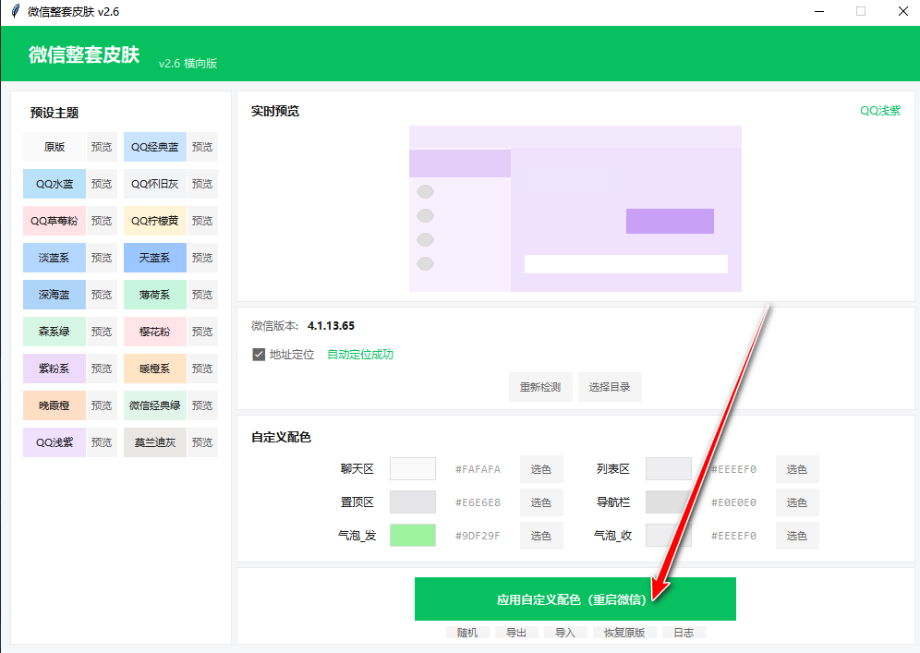This screenshot has height=653, width=920.
Task: Select the 原版 preset theme
Action: [x=54, y=147]
